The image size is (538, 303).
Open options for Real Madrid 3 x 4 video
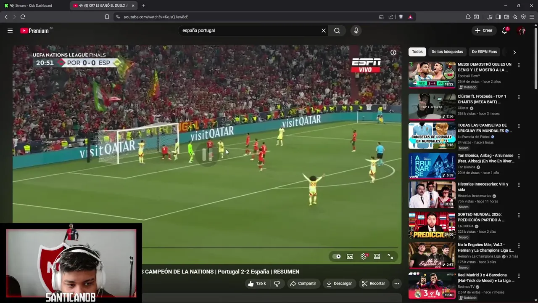519,276
